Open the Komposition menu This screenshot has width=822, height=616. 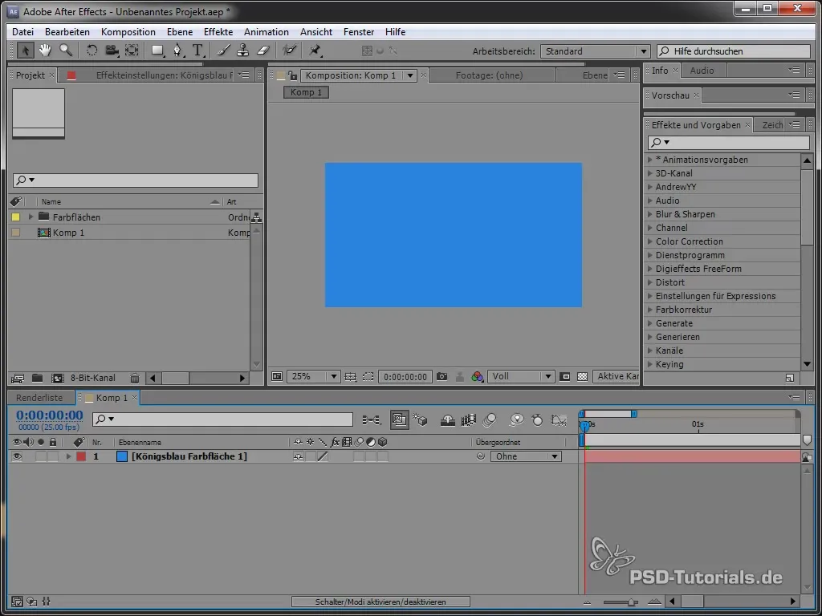click(128, 32)
